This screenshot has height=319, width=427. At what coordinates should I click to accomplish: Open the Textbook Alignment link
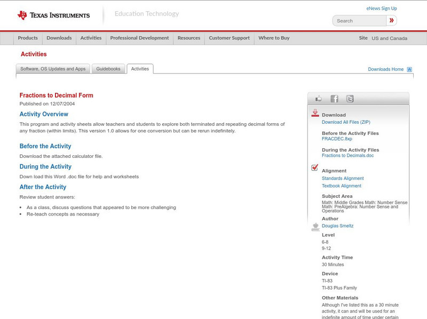(x=342, y=186)
